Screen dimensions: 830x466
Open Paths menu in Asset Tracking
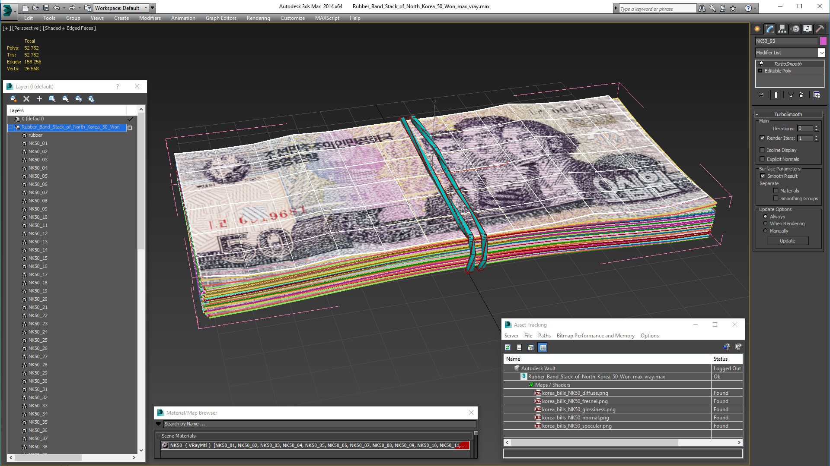click(x=544, y=336)
